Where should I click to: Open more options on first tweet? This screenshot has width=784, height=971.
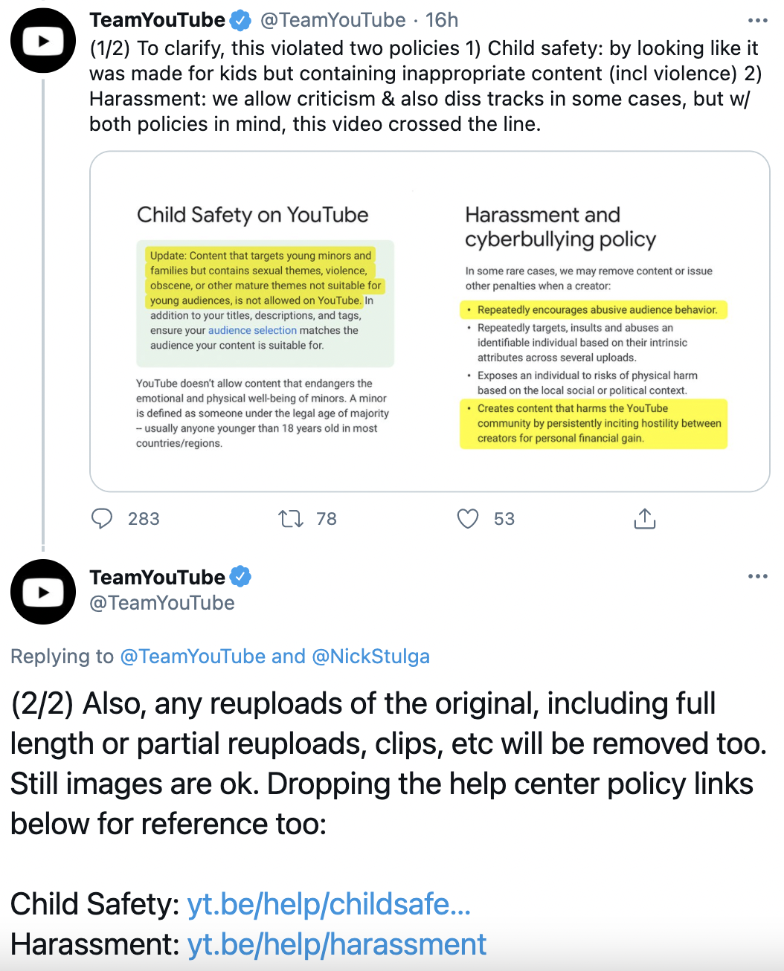coord(757,21)
